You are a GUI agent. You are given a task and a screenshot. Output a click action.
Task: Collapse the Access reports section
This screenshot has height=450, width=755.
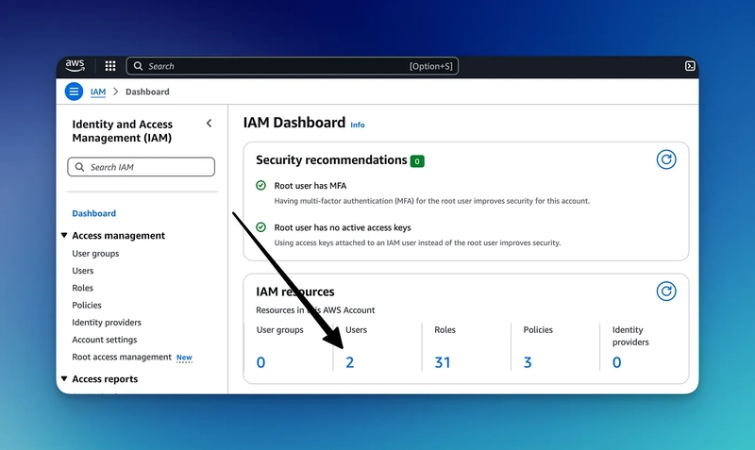[64, 378]
